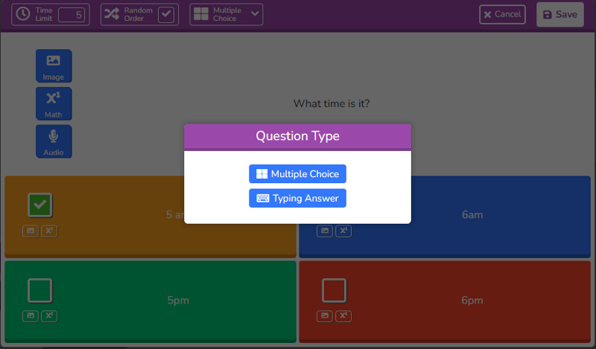Add image to orange 5 am answer

pos(31,231)
